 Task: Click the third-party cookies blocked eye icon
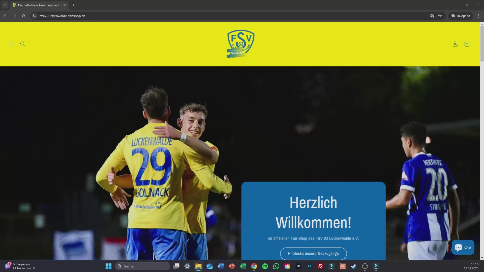432,16
